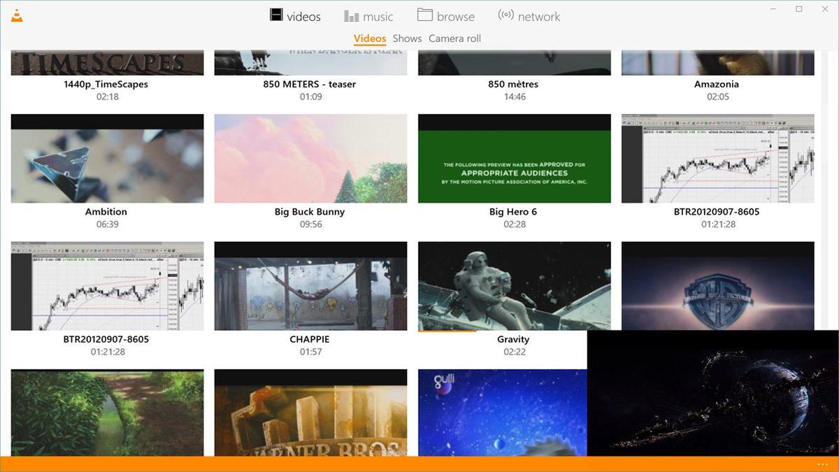Play CHAPPIE
The width and height of the screenshot is (839, 472).
[310, 285]
